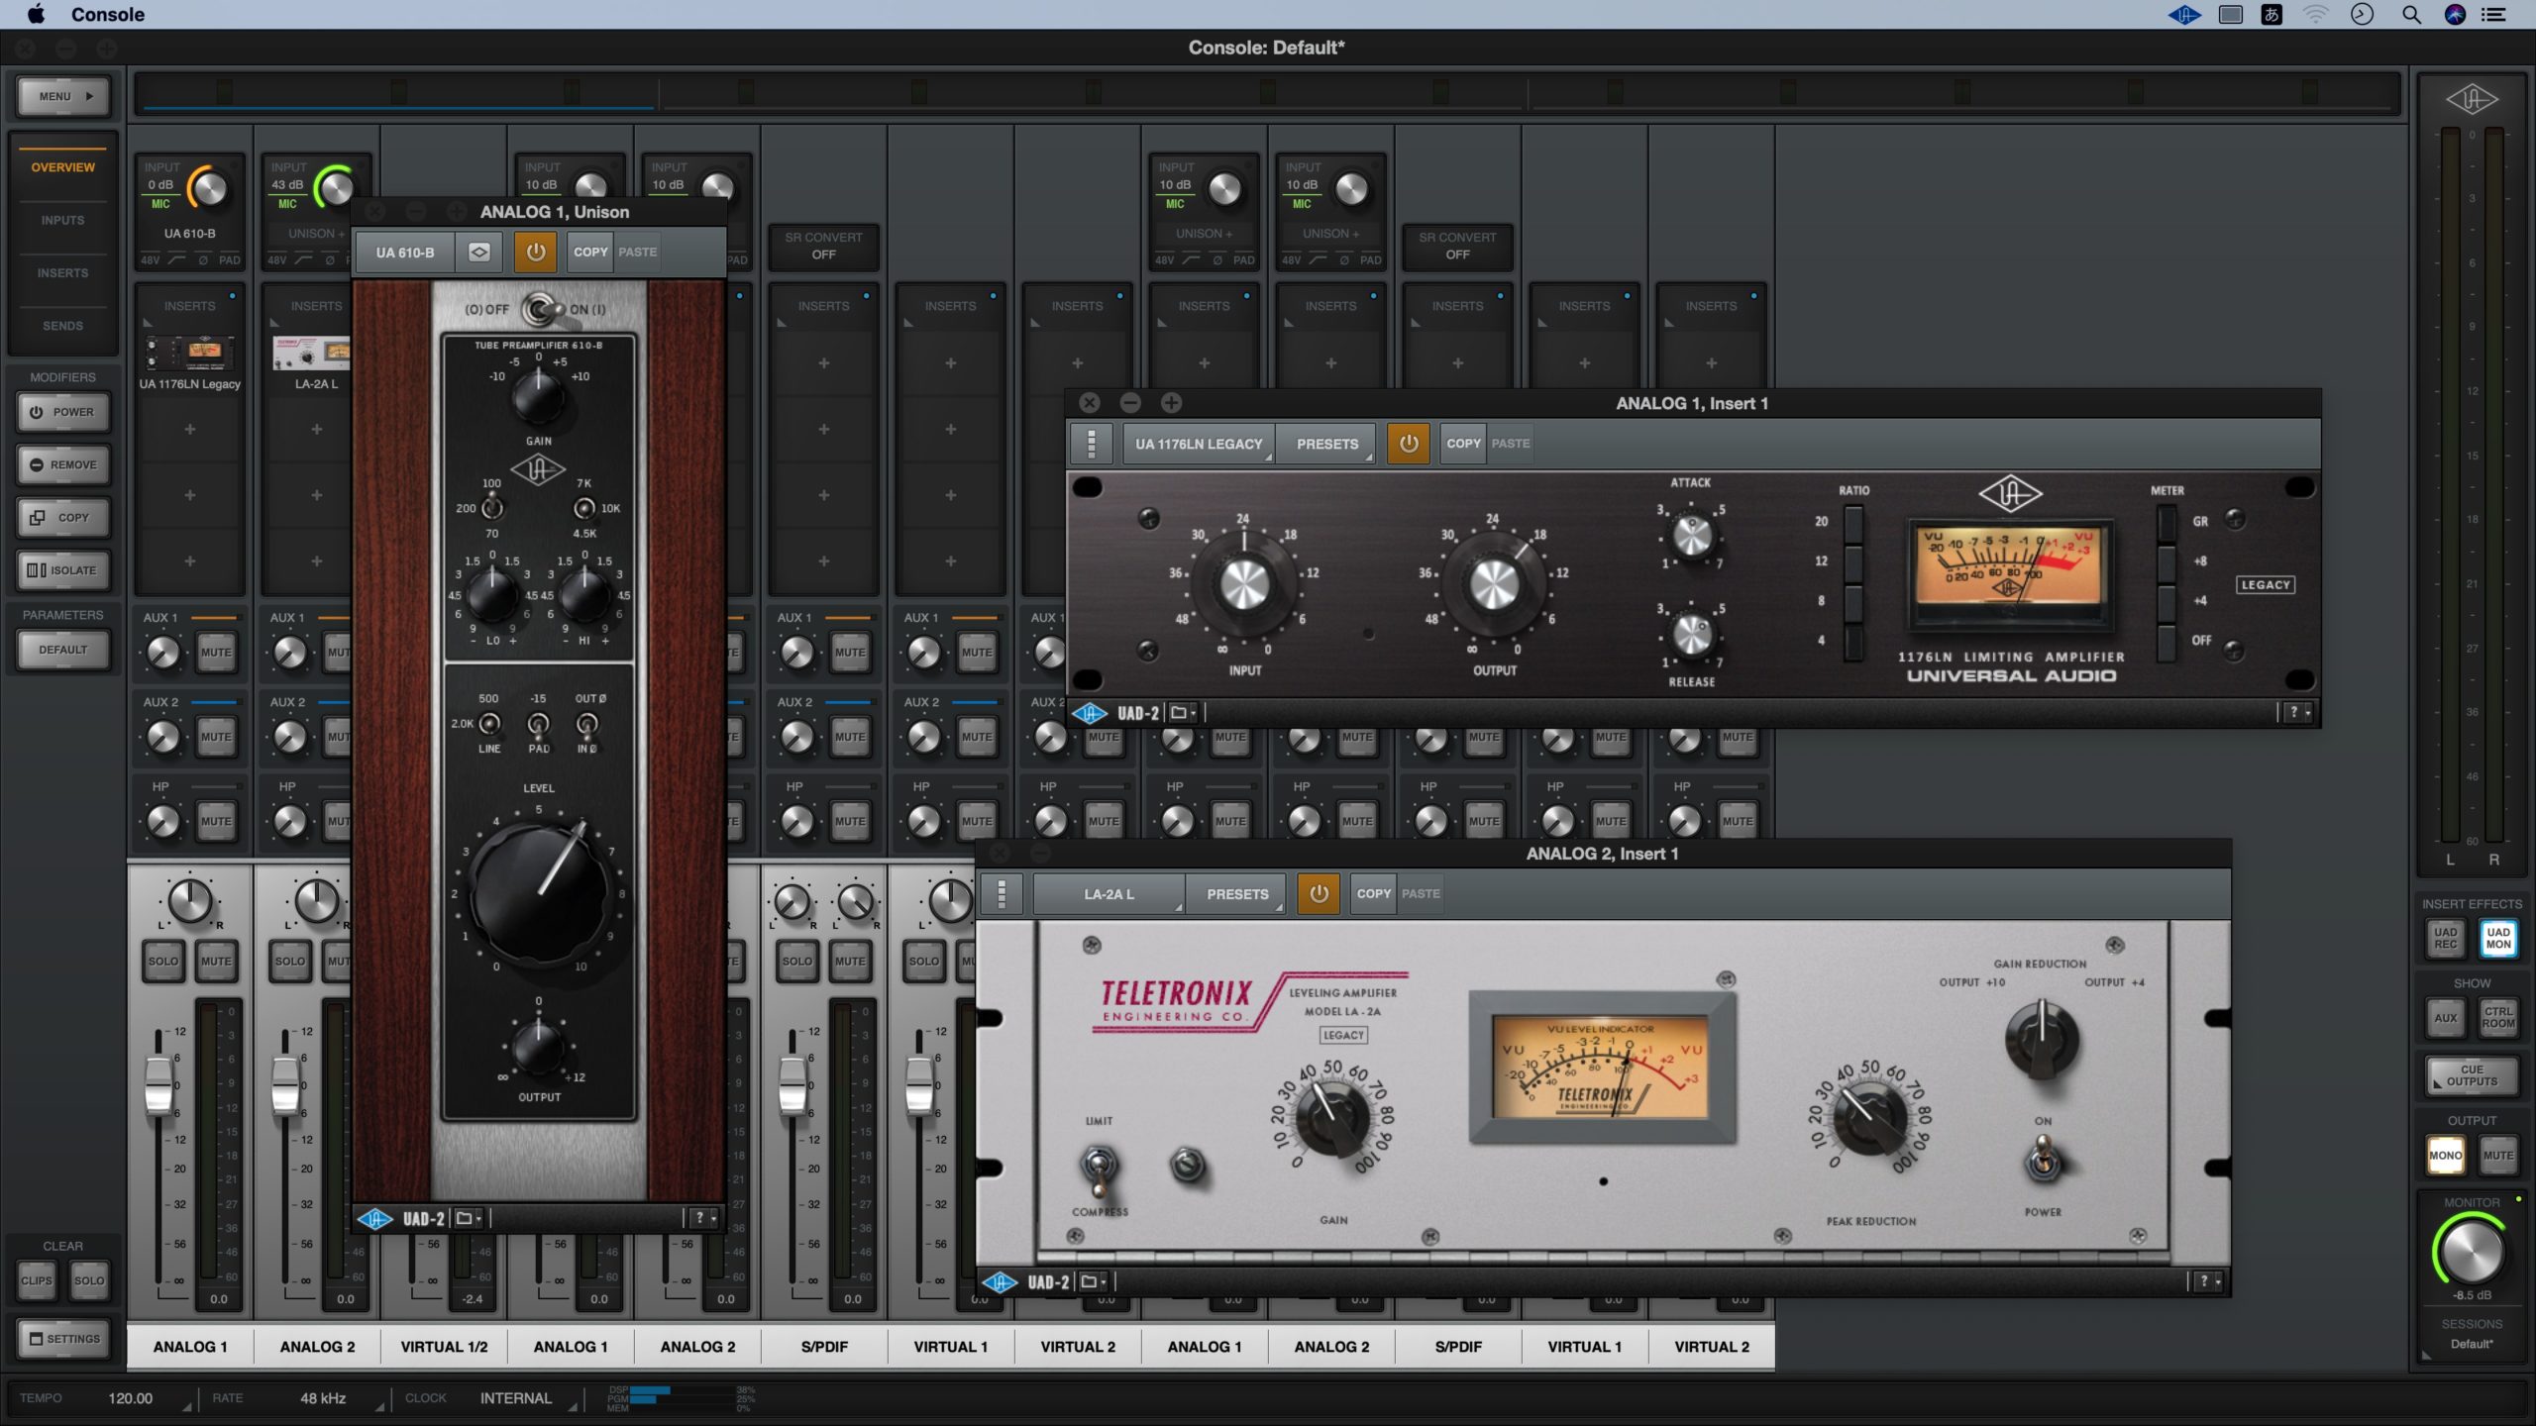Flip the LA-2A POWER switch
2536x1426 pixels.
point(2042,1159)
